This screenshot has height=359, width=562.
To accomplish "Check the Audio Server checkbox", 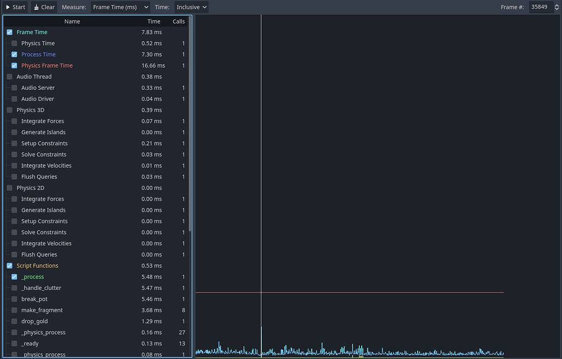I will tap(14, 88).
